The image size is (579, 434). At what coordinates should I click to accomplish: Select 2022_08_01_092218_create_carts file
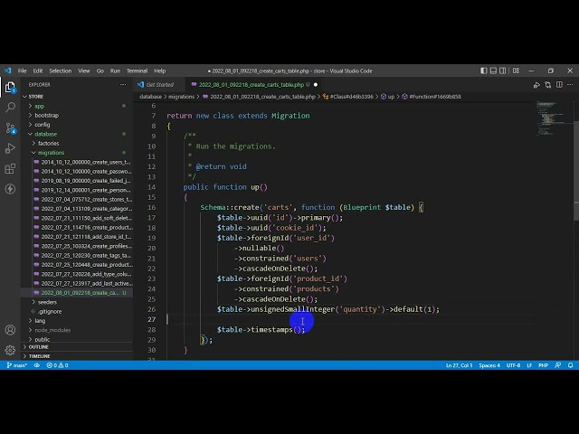coord(80,293)
